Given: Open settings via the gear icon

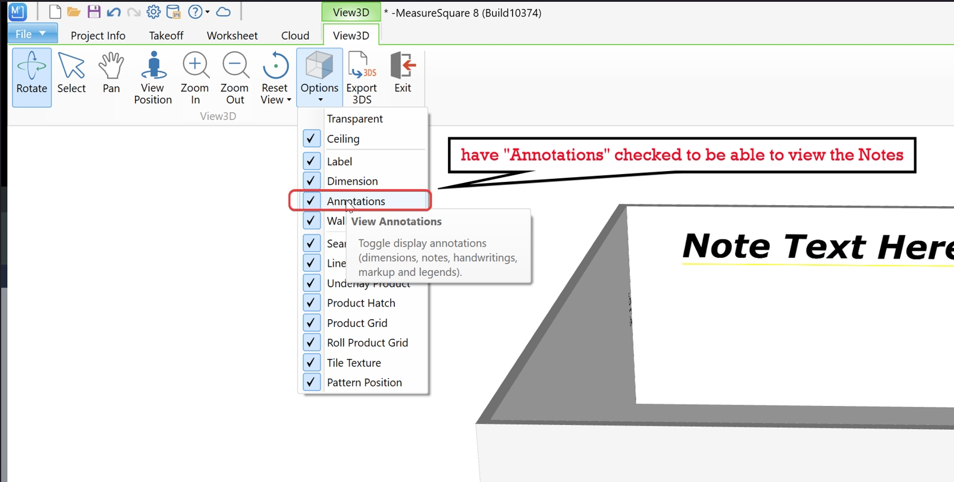Looking at the screenshot, I should [x=153, y=12].
